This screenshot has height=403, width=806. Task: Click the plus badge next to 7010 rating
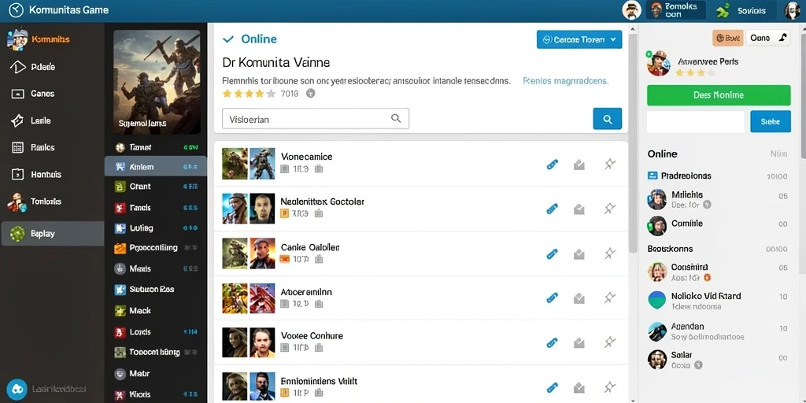click(x=310, y=94)
